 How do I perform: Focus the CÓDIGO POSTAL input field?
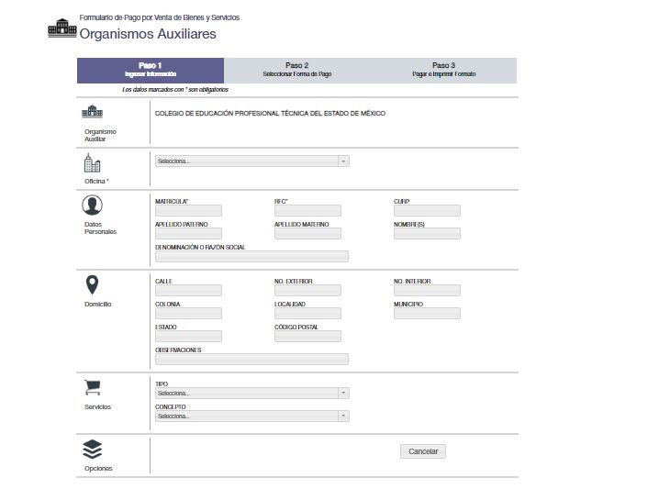coord(307,336)
